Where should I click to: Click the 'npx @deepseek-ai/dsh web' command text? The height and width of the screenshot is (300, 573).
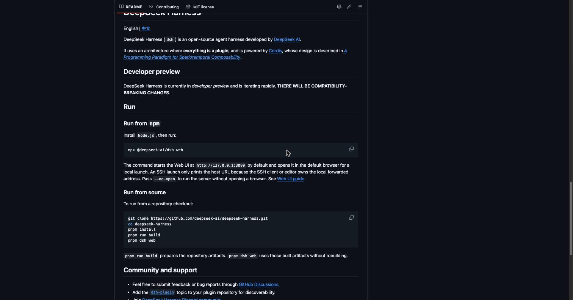coord(155,150)
